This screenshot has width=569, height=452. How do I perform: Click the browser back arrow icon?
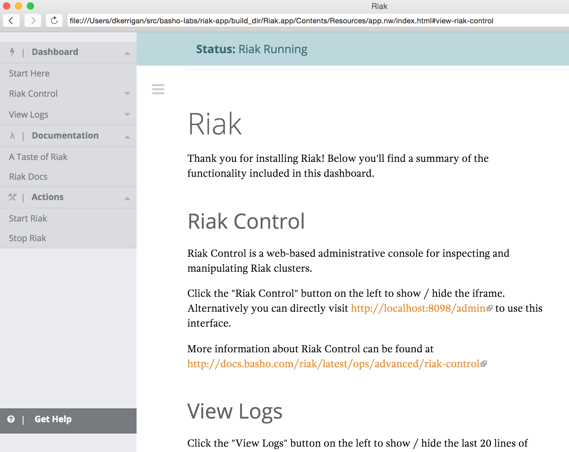(11, 21)
